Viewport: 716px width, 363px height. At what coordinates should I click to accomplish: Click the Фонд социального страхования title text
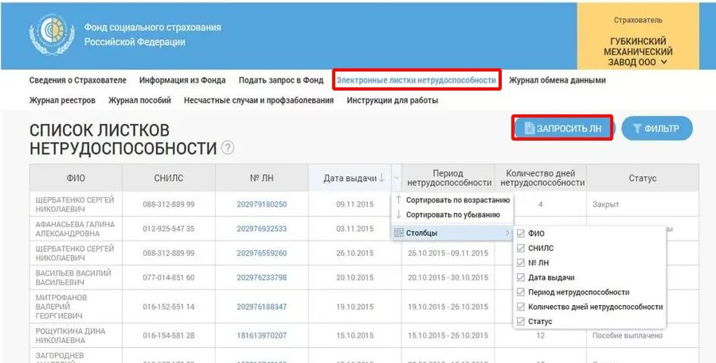click(x=152, y=35)
